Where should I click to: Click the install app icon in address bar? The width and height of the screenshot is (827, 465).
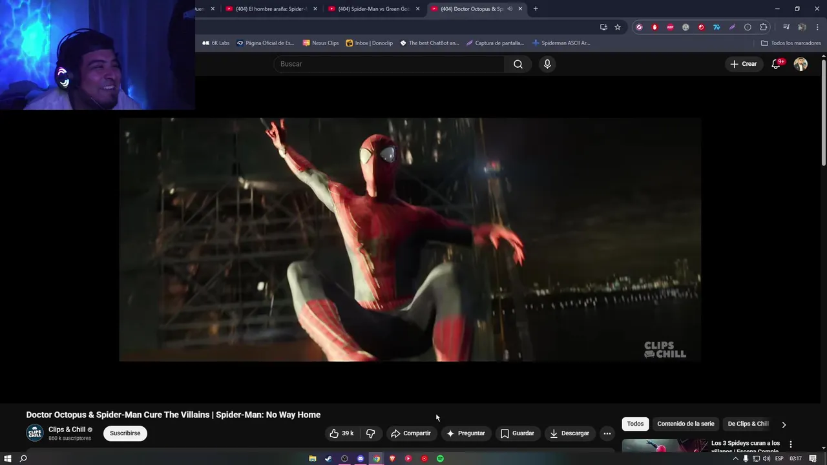click(x=603, y=27)
